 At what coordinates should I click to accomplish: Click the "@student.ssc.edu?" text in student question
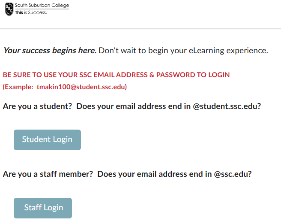point(227,106)
